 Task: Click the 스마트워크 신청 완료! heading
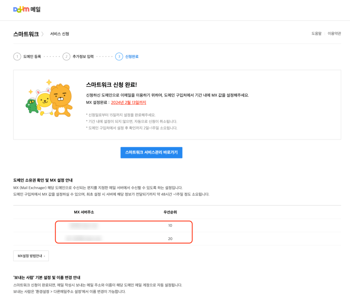[111, 85]
